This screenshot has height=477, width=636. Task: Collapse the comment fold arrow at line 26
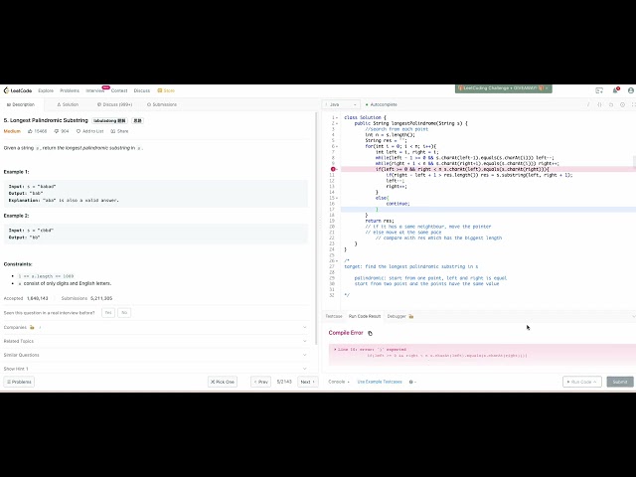point(337,260)
